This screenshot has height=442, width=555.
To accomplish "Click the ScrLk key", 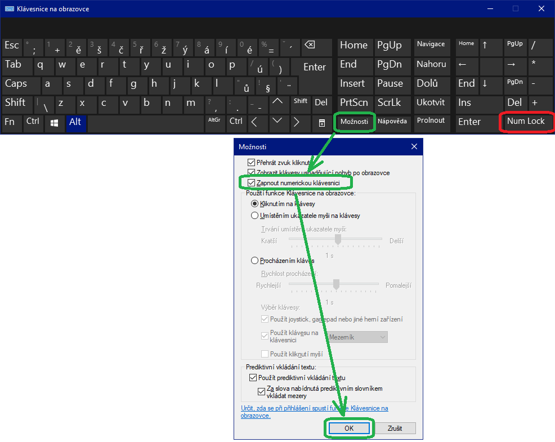I will 392,105.
